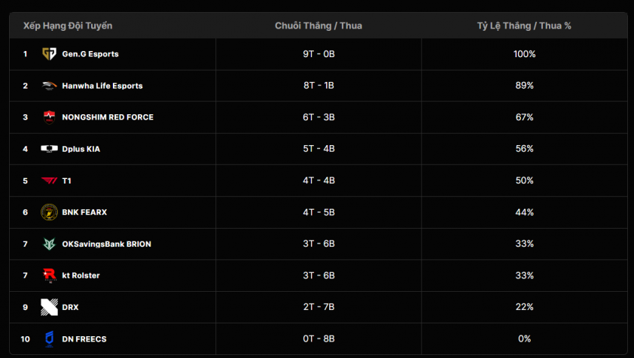Click the DRX team logo

(x=50, y=307)
